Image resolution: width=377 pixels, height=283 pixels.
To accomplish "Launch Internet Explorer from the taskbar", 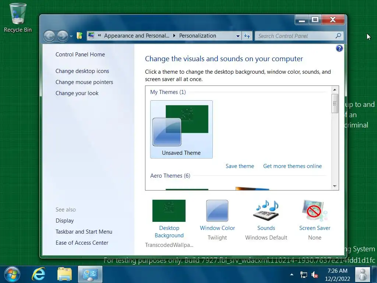I will pos(38,274).
